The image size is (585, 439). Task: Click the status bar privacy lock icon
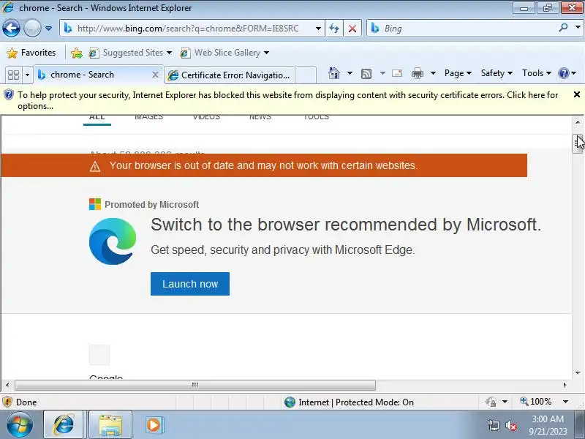click(491, 402)
